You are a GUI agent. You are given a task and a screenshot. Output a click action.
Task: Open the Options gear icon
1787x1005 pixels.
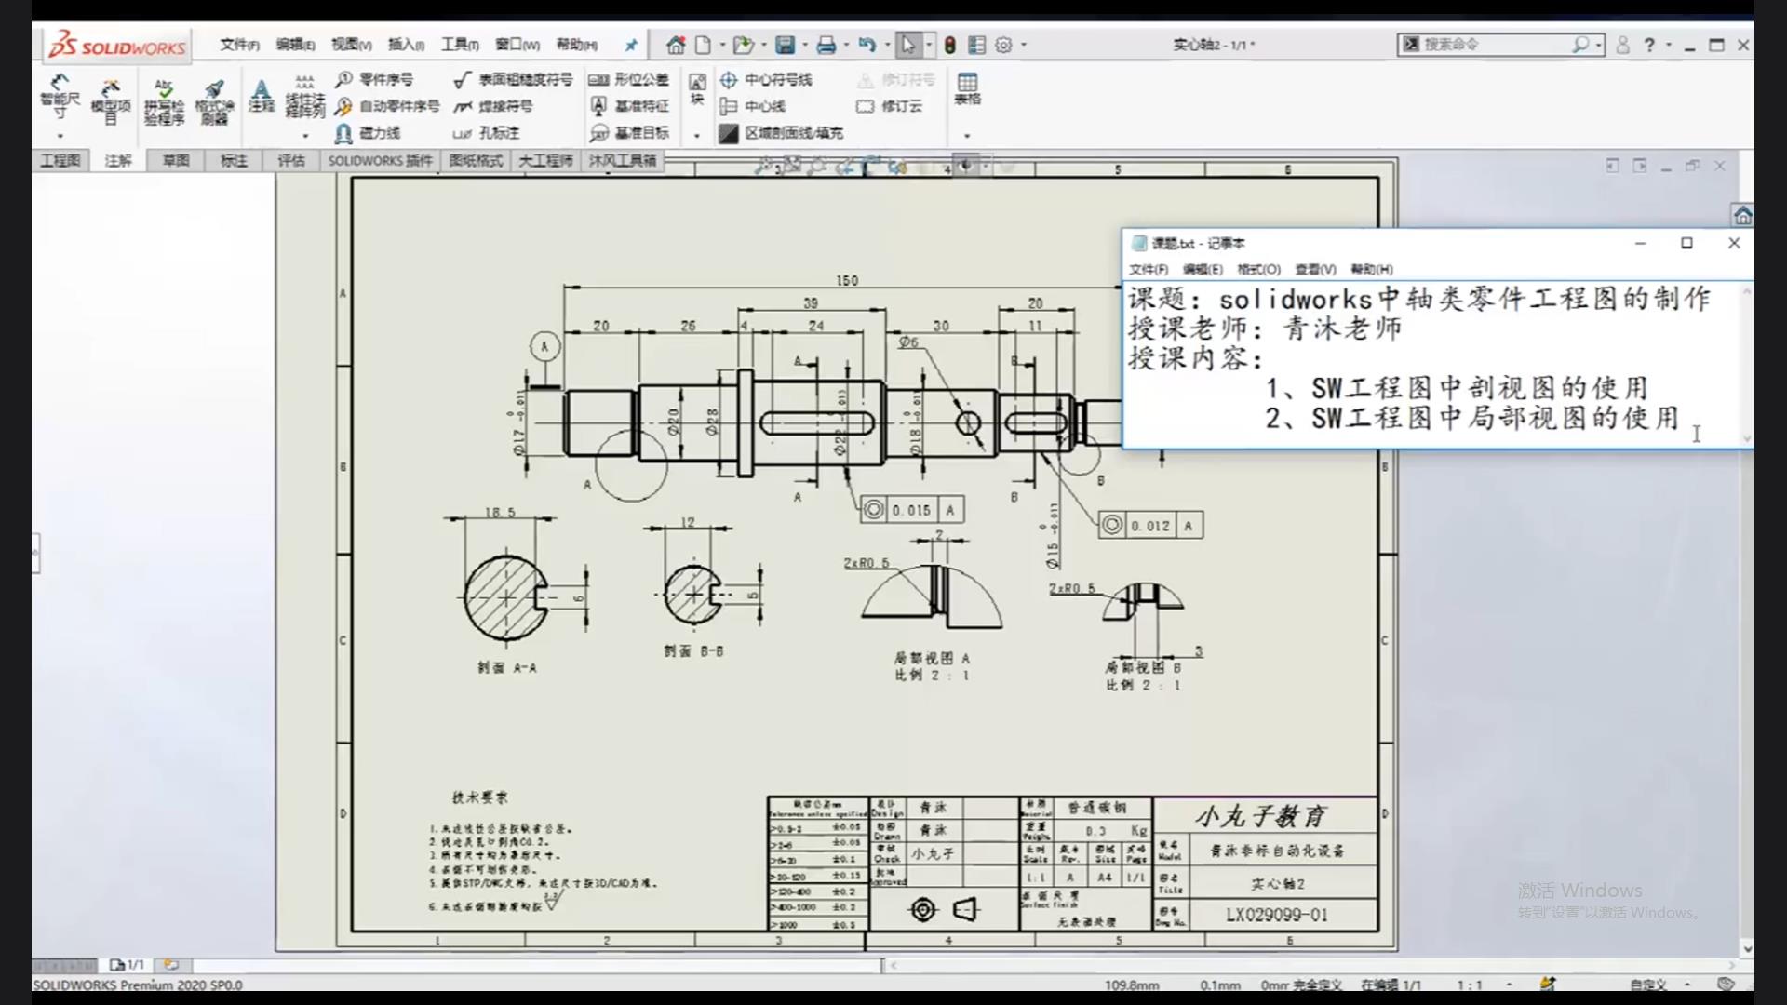tap(1003, 45)
